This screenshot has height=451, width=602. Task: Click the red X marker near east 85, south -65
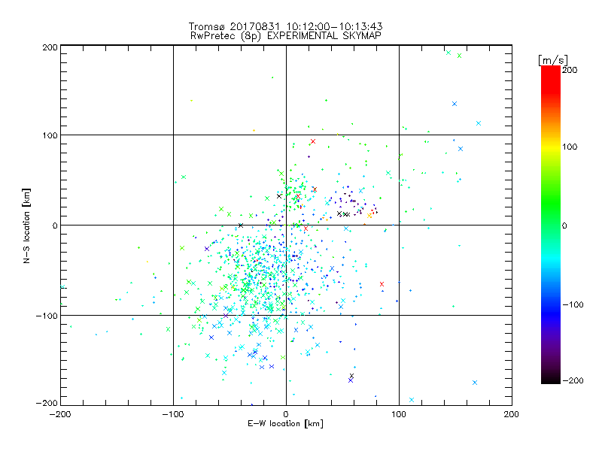pos(382,284)
